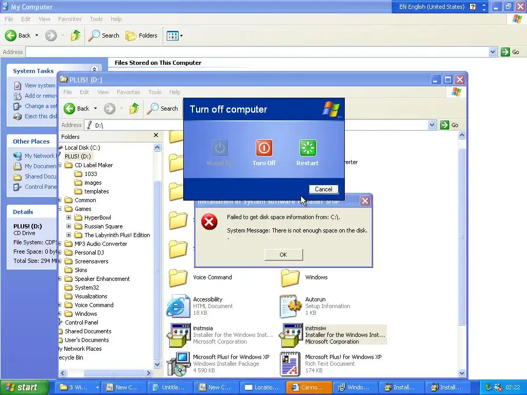Click the green Restart icon
Screen dimensions: 527x395
point(308,148)
